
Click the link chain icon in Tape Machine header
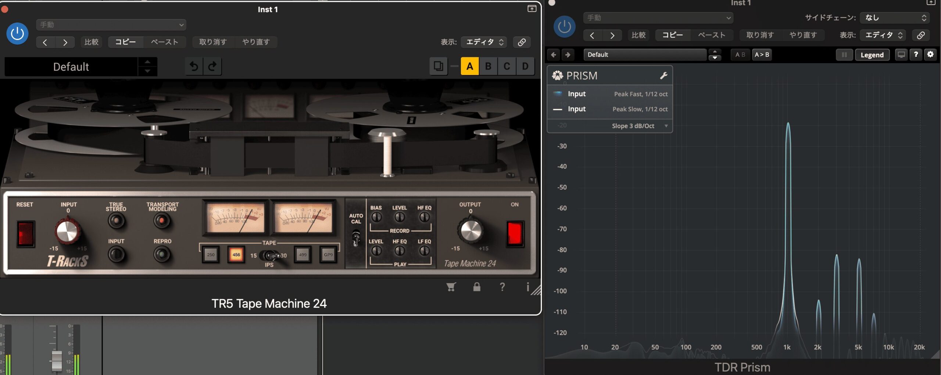(522, 42)
